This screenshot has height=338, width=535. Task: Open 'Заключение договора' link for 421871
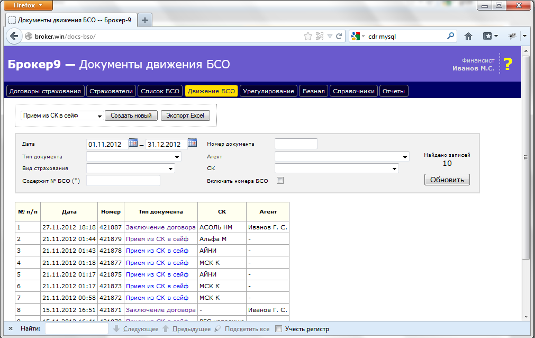[x=161, y=310]
